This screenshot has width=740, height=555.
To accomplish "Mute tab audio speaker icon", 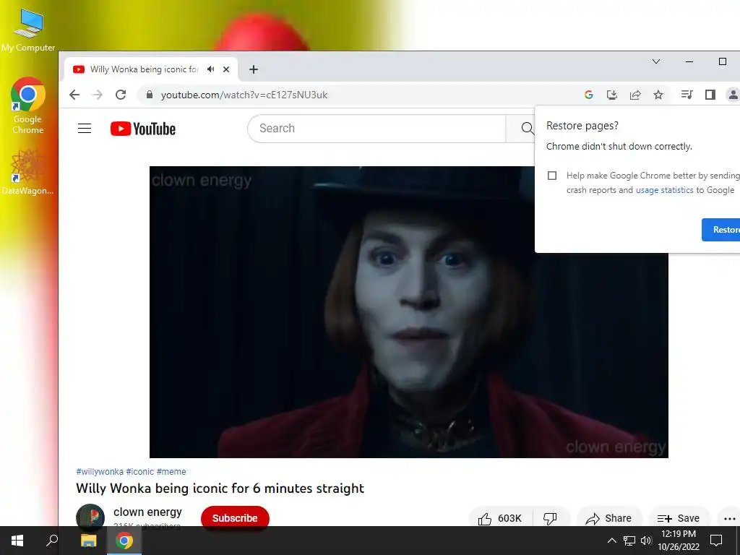I will coord(210,69).
